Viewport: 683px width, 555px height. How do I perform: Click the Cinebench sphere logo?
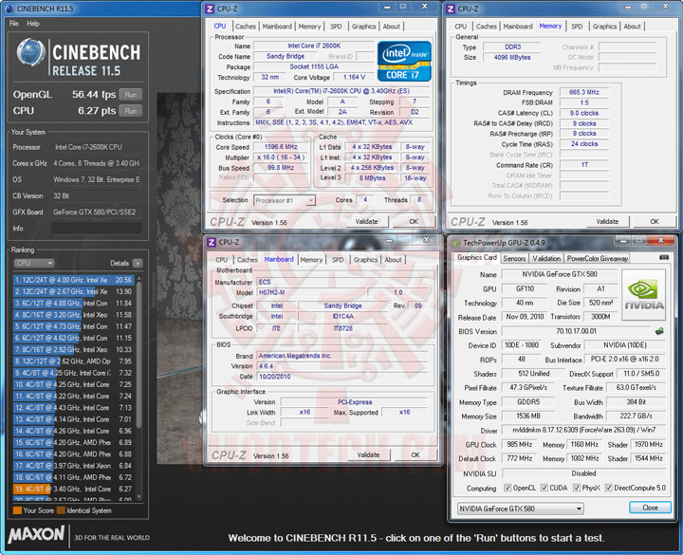click(x=30, y=53)
